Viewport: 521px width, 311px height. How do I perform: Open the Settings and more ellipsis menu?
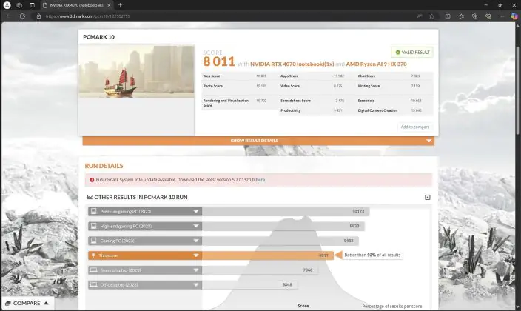click(501, 16)
